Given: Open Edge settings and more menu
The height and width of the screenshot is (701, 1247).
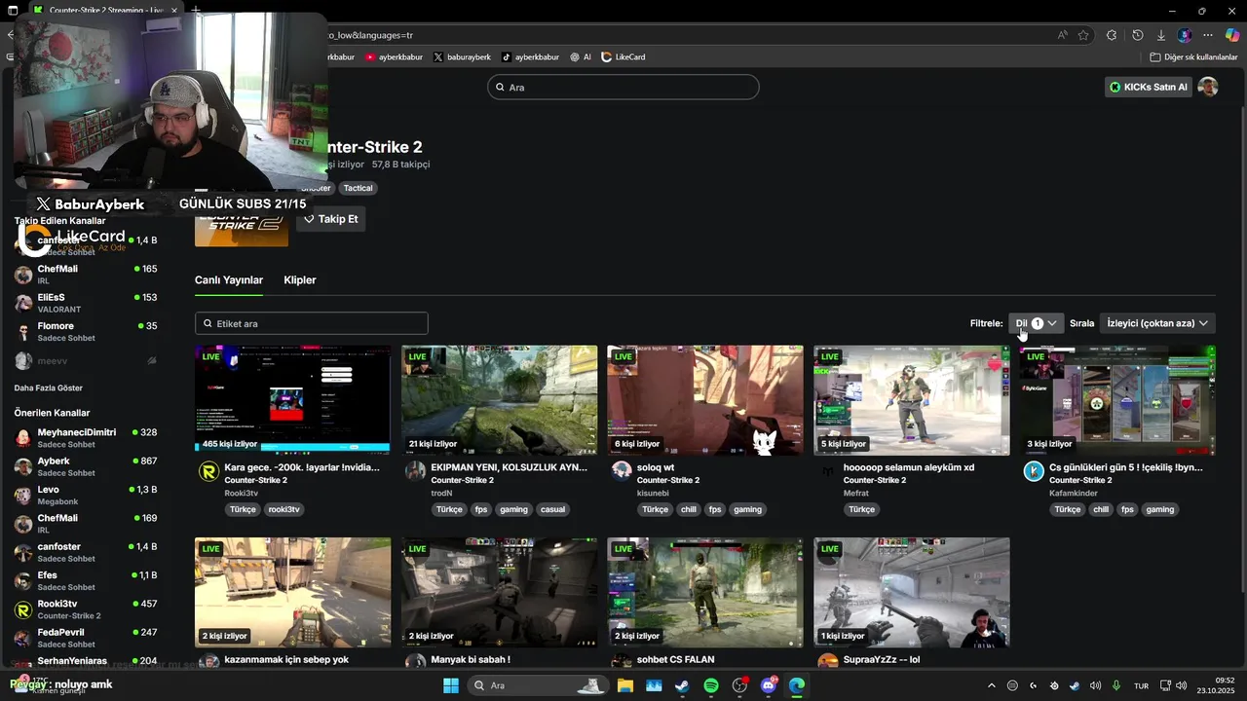Looking at the screenshot, I should [x=1208, y=35].
